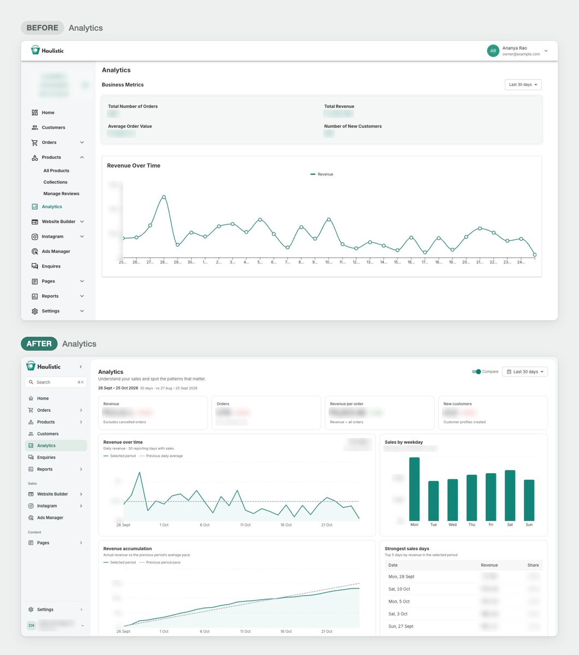The image size is (579, 655).
Task: Click the Reports icon in BEFORE sidebar
Action: pos(35,296)
